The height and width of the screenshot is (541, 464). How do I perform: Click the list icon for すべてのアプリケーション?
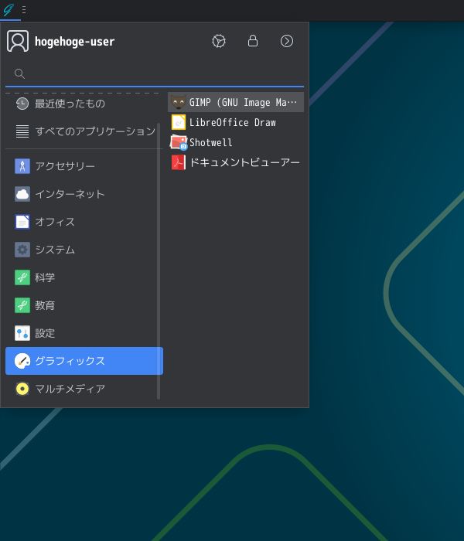[x=22, y=131]
